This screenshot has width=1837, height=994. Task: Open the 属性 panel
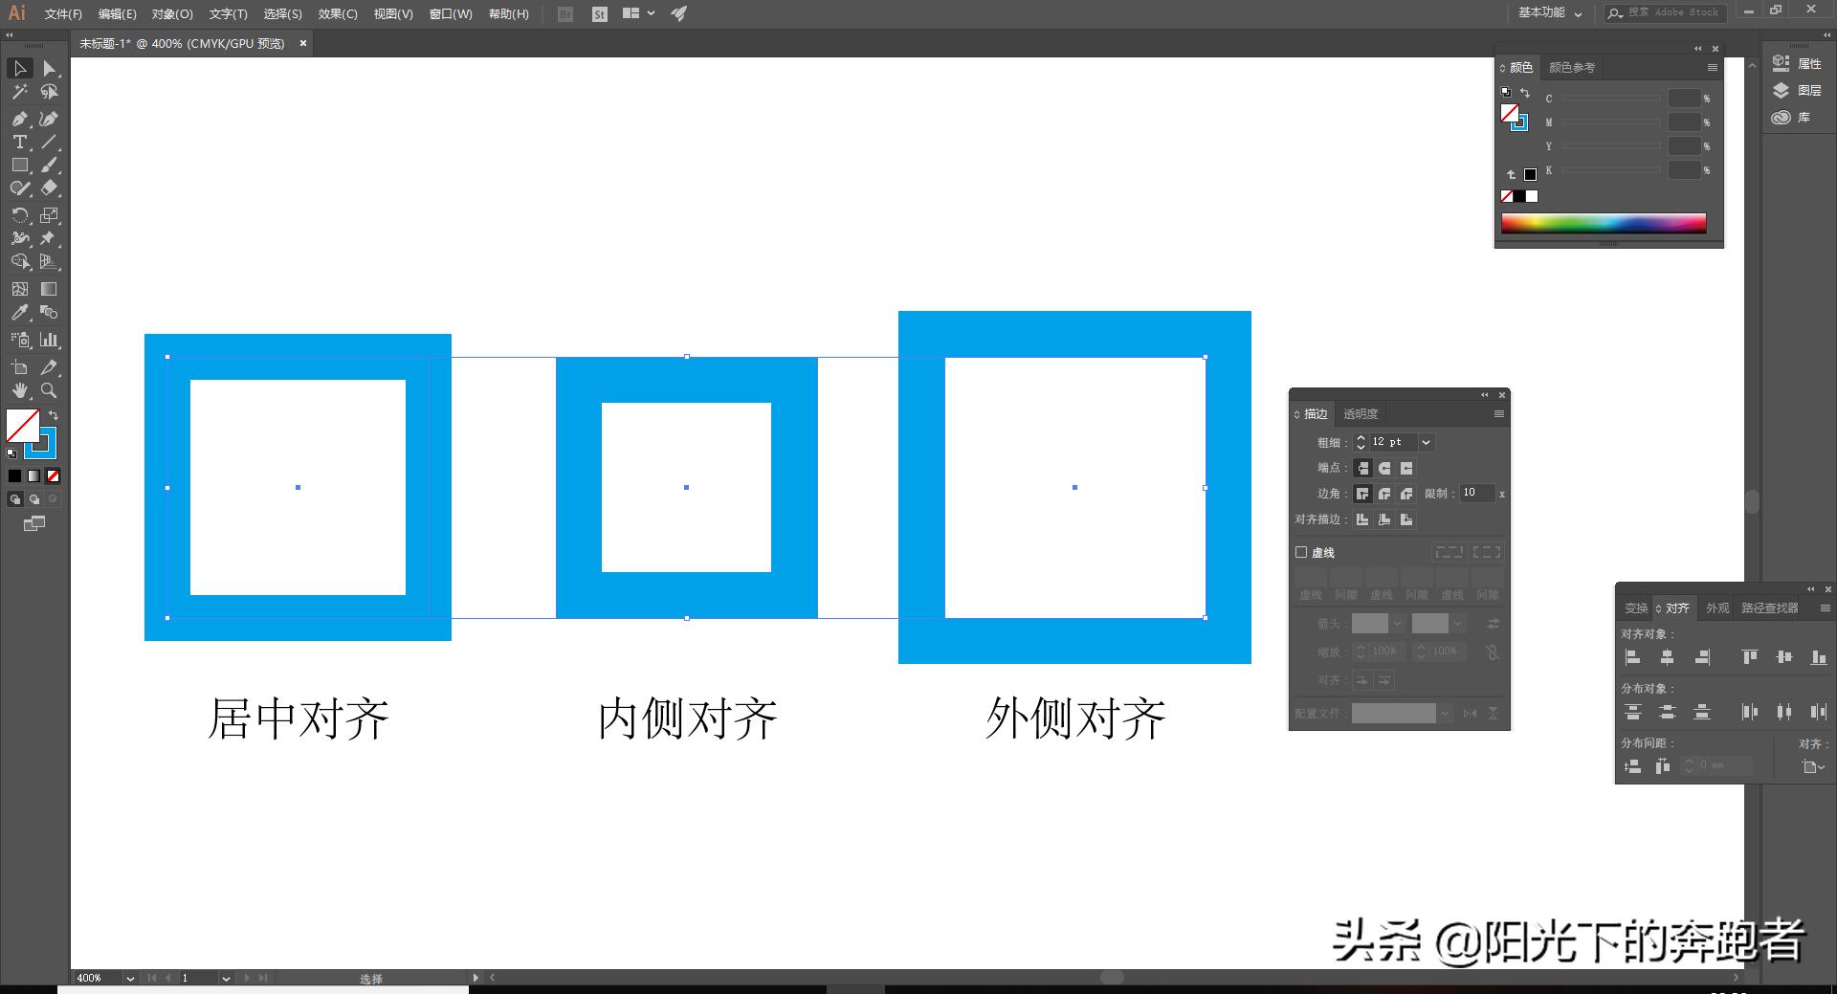(x=1797, y=63)
